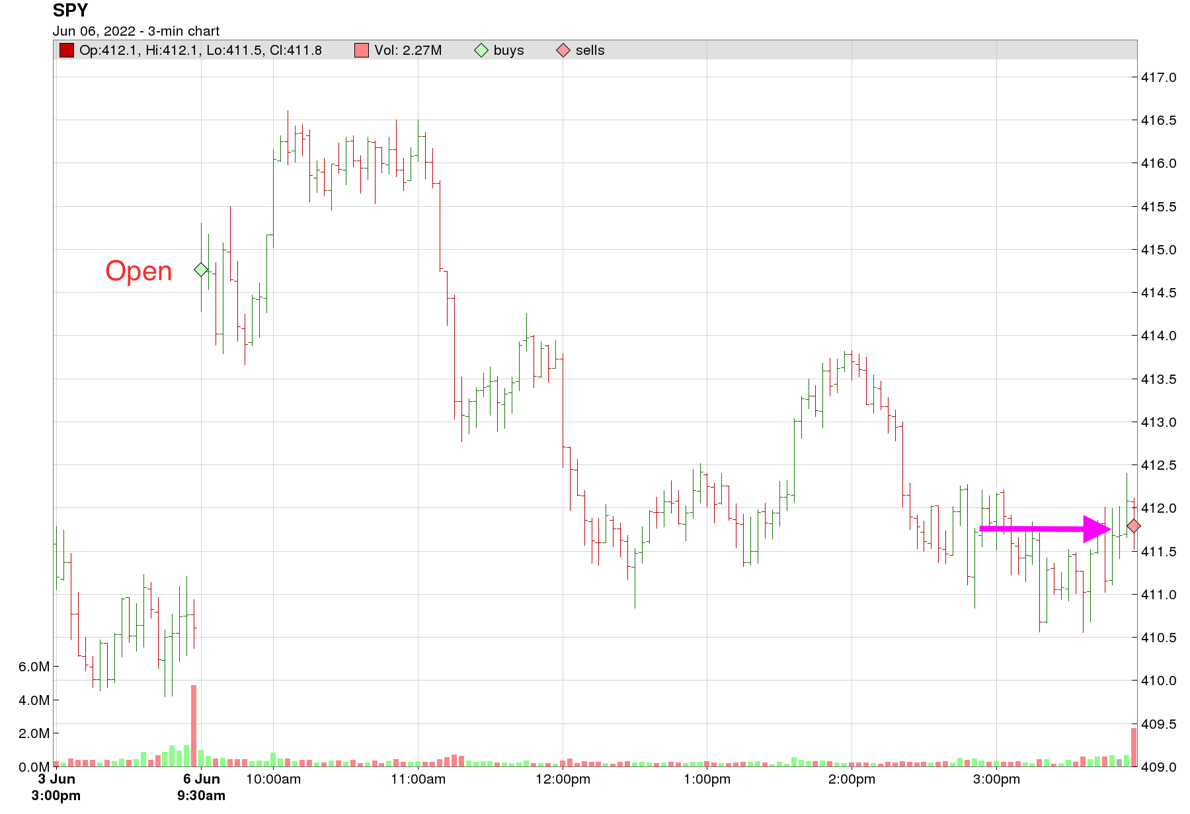Click the 4.0M volume axis label
Image resolution: width=1190 pixels, height=814 pixels.
34,700
